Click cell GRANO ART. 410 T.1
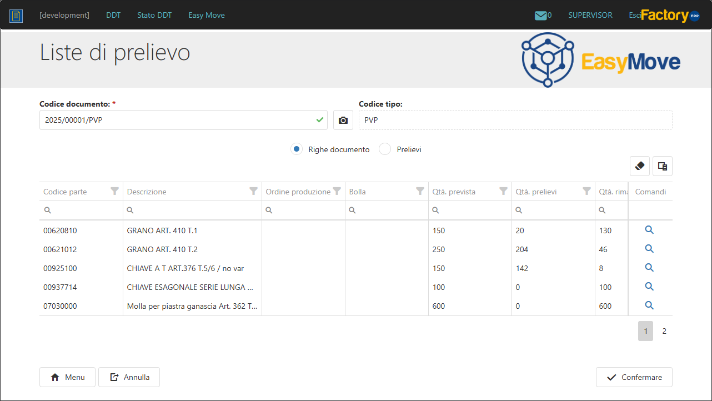 pyautogui.click(x=192, y=230)
